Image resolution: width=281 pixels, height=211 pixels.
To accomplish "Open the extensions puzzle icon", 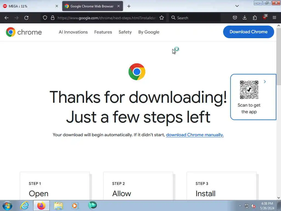I will pos(255,18).
